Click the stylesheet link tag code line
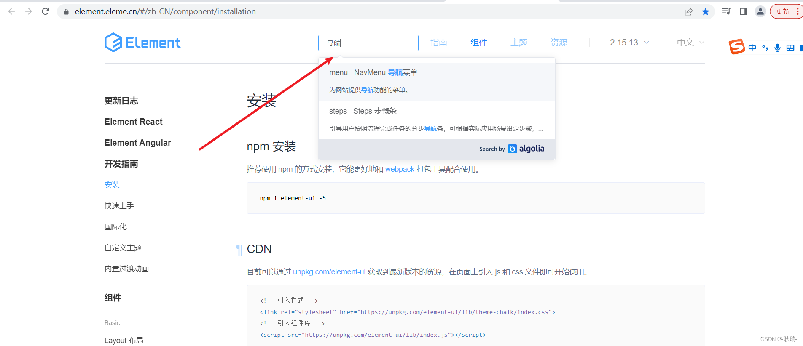Image resolution: width=803 pixels, height=346 pixels. point(408,312)
